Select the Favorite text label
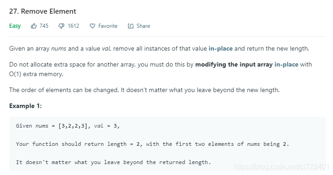The height and width of the screenshot is (175, 333). (x=108, y=26)
